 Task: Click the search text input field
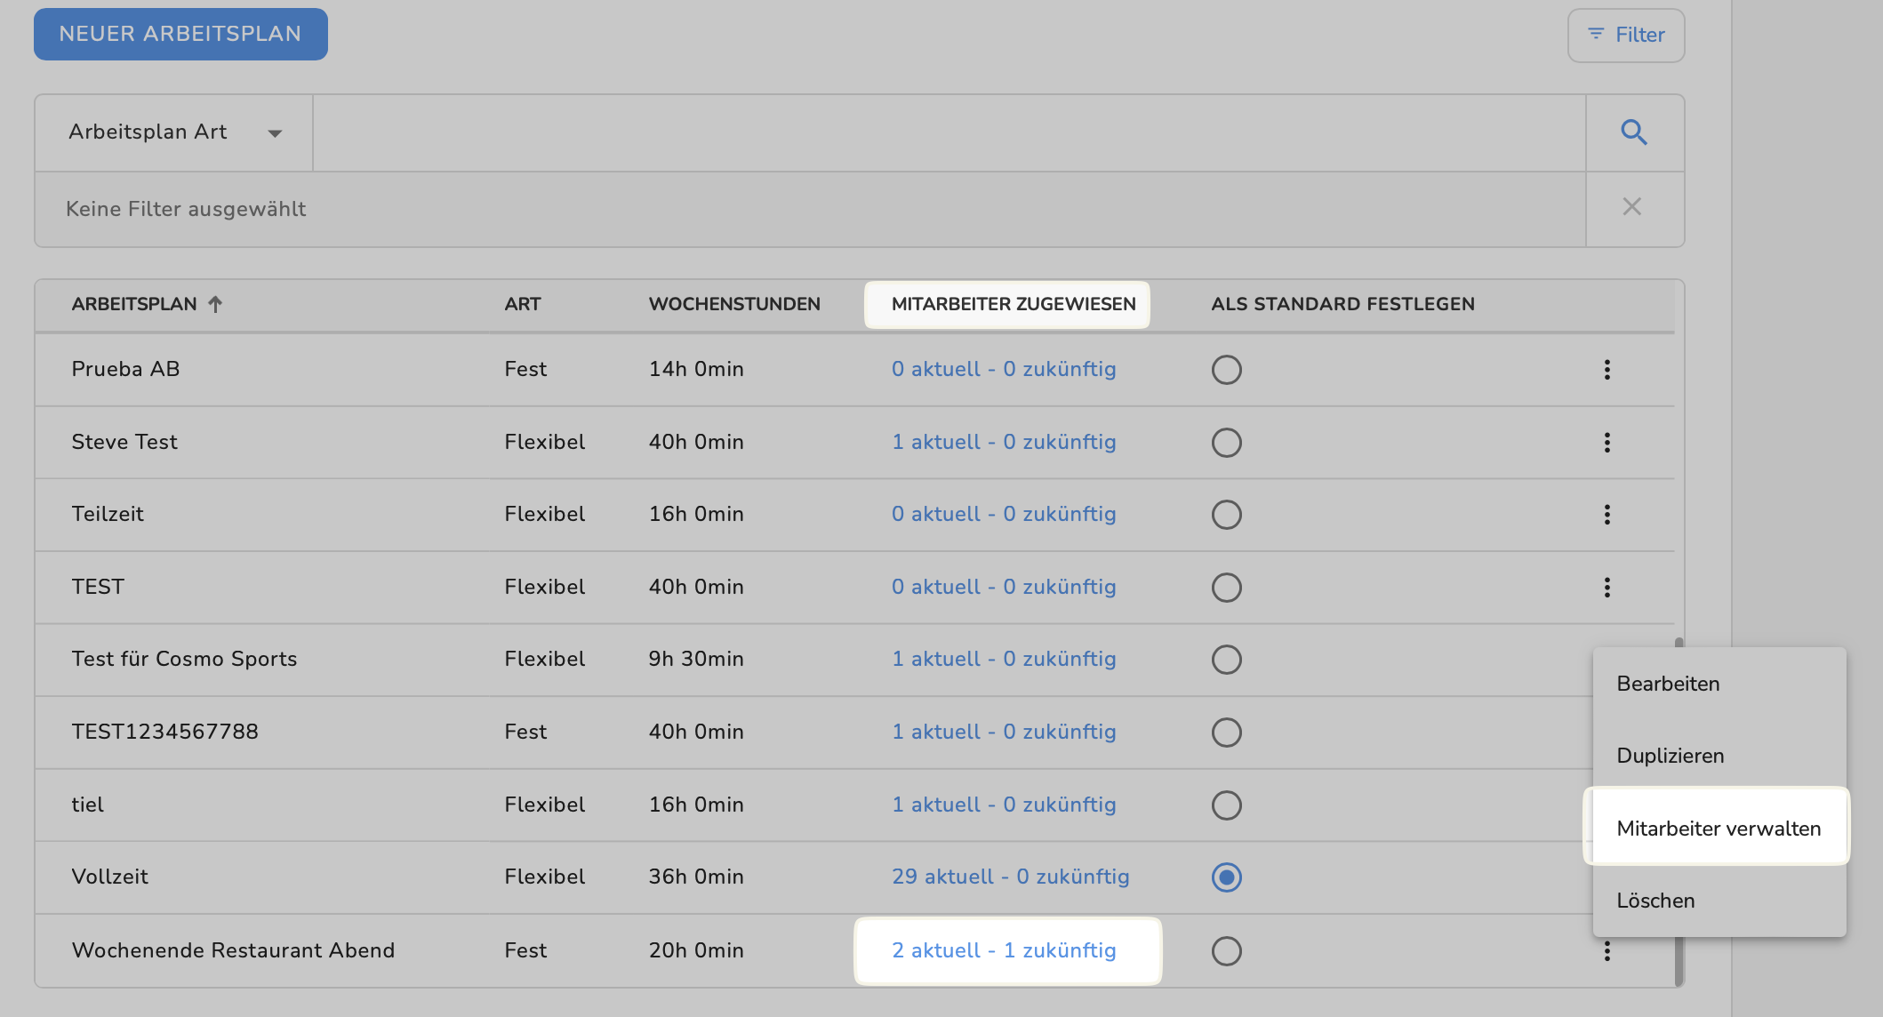948,132
